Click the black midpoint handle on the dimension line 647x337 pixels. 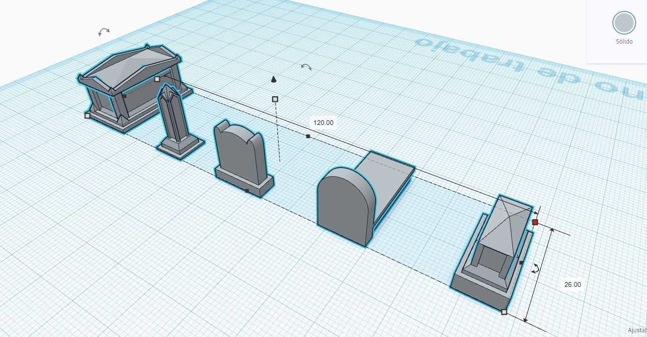(x=308, y=136)
